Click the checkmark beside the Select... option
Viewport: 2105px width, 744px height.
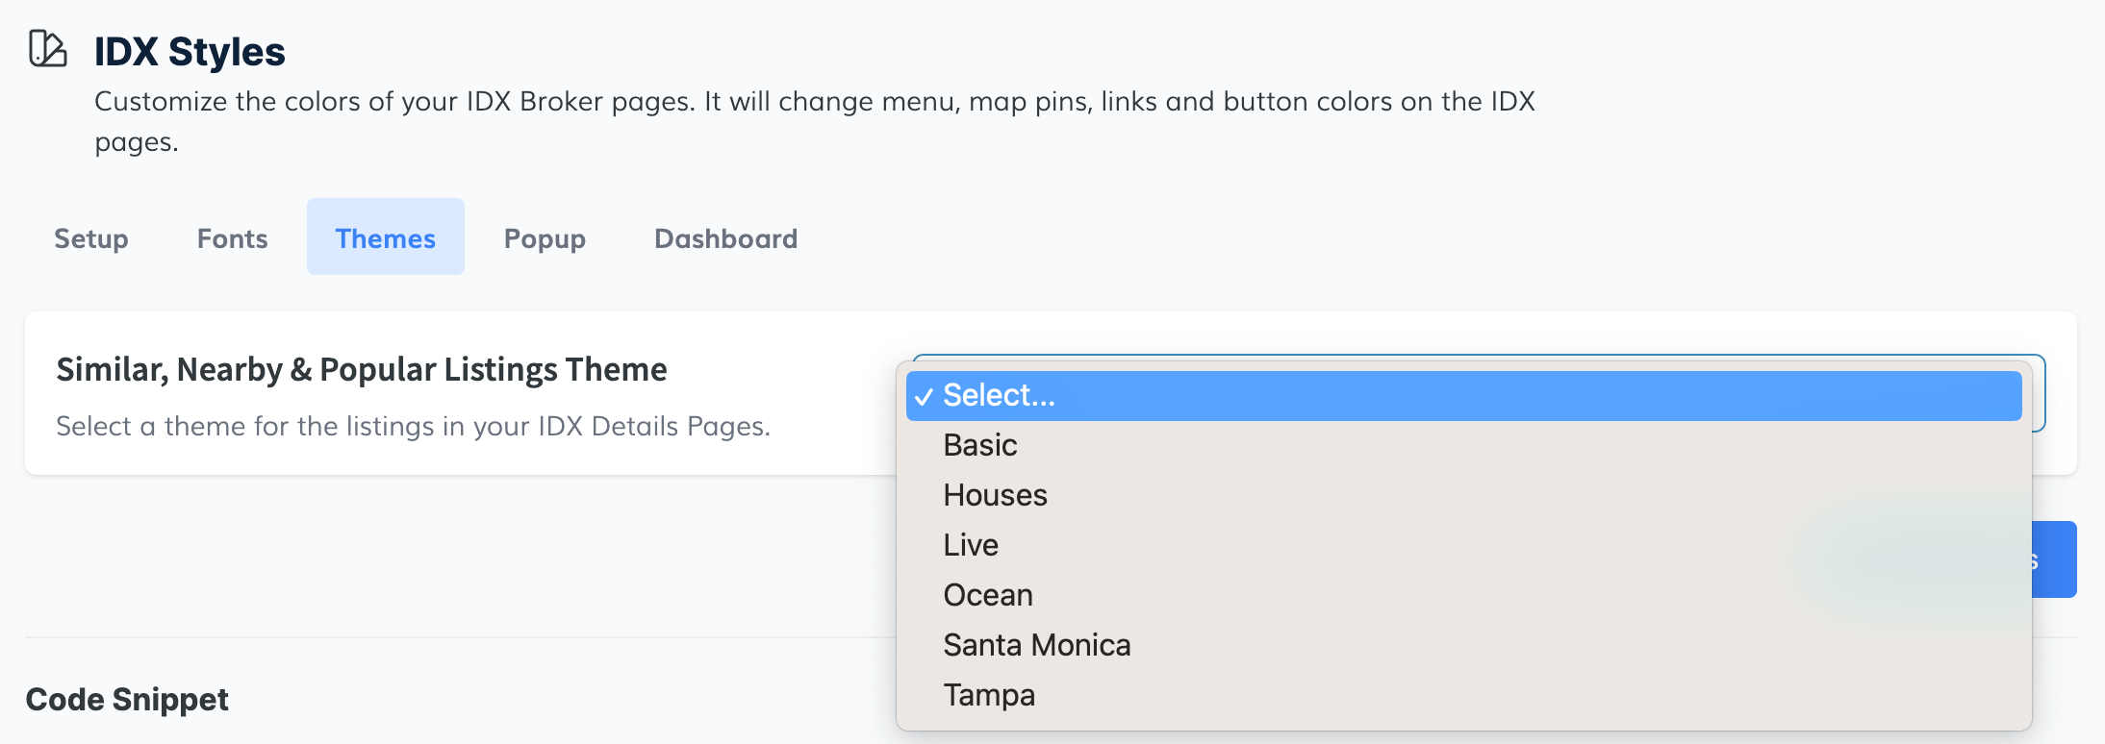coord(924,397)
